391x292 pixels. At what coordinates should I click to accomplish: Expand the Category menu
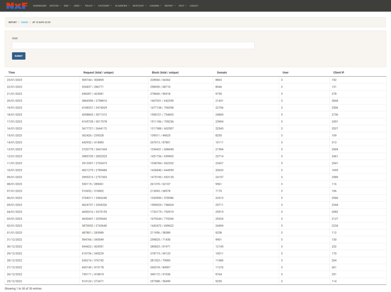click(x=105, y=6)
